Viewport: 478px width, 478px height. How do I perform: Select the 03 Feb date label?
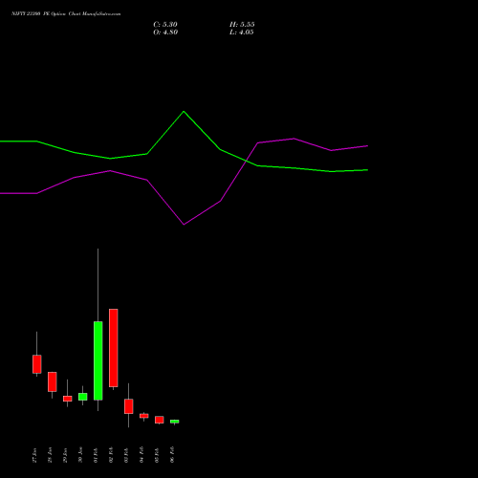(x=126, y=455)
